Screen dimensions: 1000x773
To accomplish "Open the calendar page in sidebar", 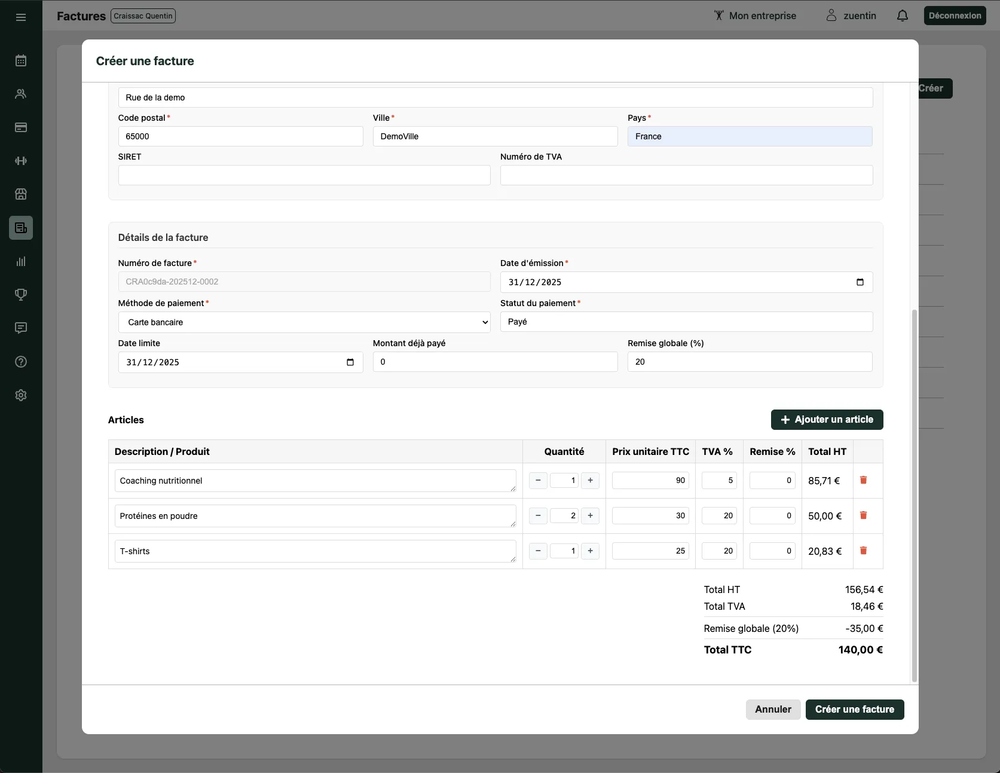I will click(21, 60).
